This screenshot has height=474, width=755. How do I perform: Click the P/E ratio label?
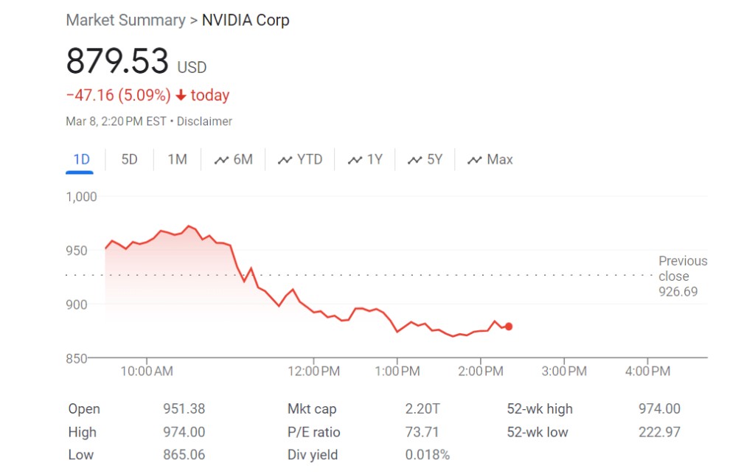pos(314,432)
